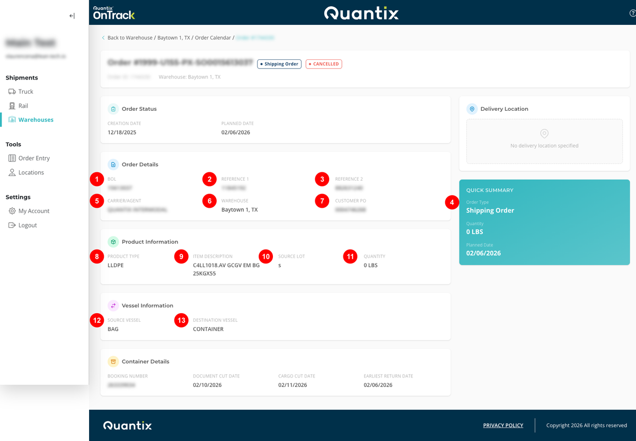
Task: Click the Cancelled status badge
Action: (323, 64)
